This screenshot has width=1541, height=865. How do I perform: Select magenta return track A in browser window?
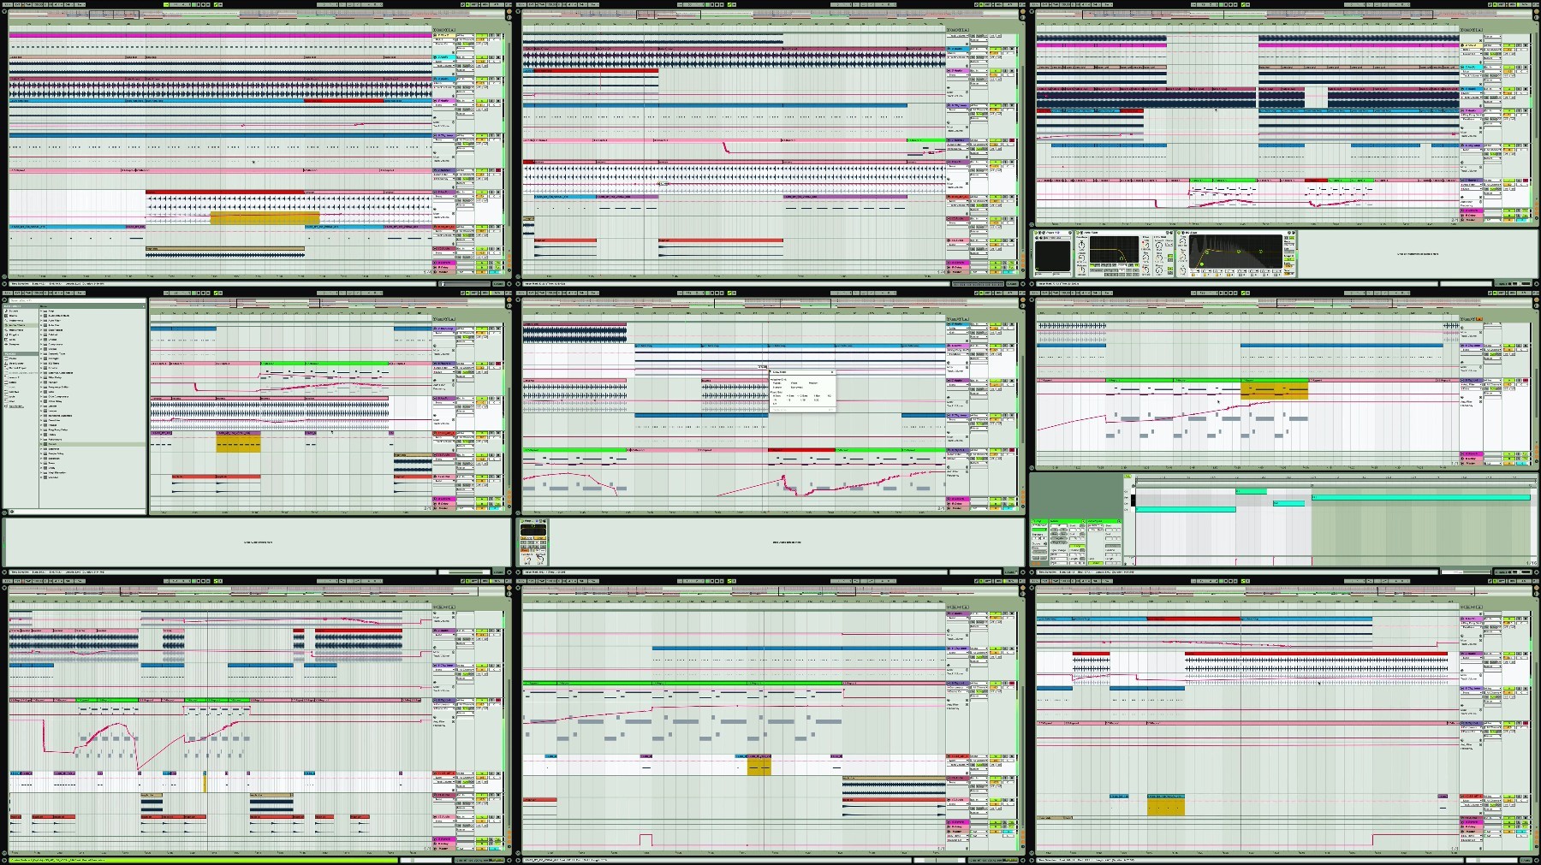tap(443, 499)
